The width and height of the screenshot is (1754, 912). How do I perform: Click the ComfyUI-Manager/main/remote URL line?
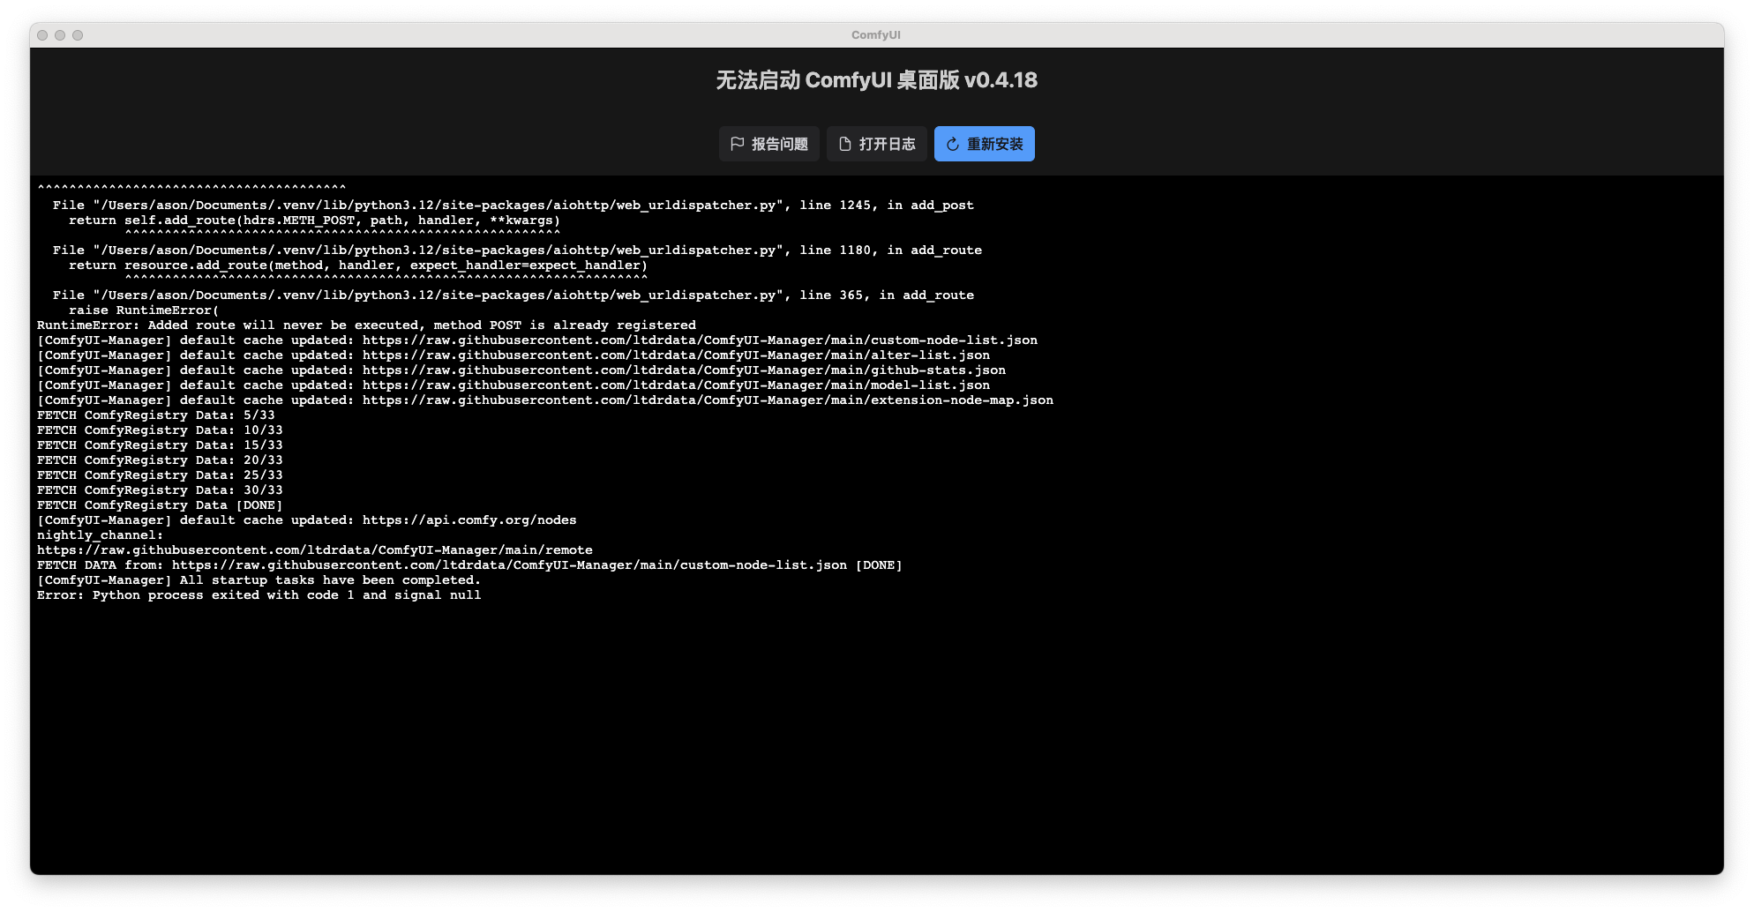point(315,550)
